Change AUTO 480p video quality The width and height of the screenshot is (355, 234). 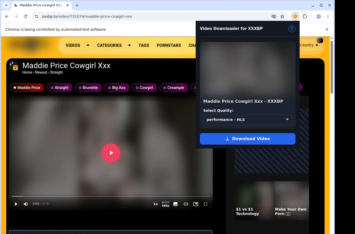(165, 204)
